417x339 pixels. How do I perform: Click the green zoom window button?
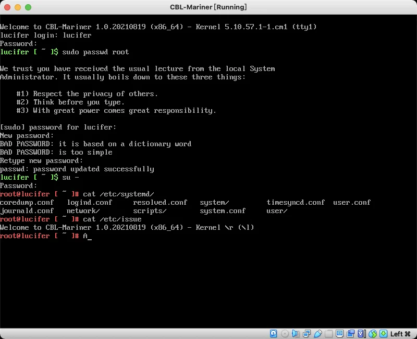pyautogui.click(x=28, y=7)
